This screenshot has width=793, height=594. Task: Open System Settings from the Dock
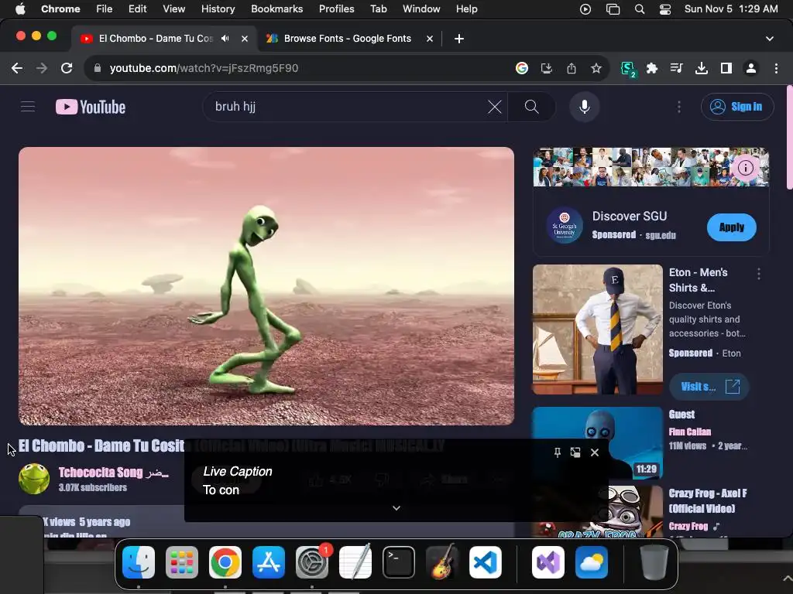pos(312,562)
